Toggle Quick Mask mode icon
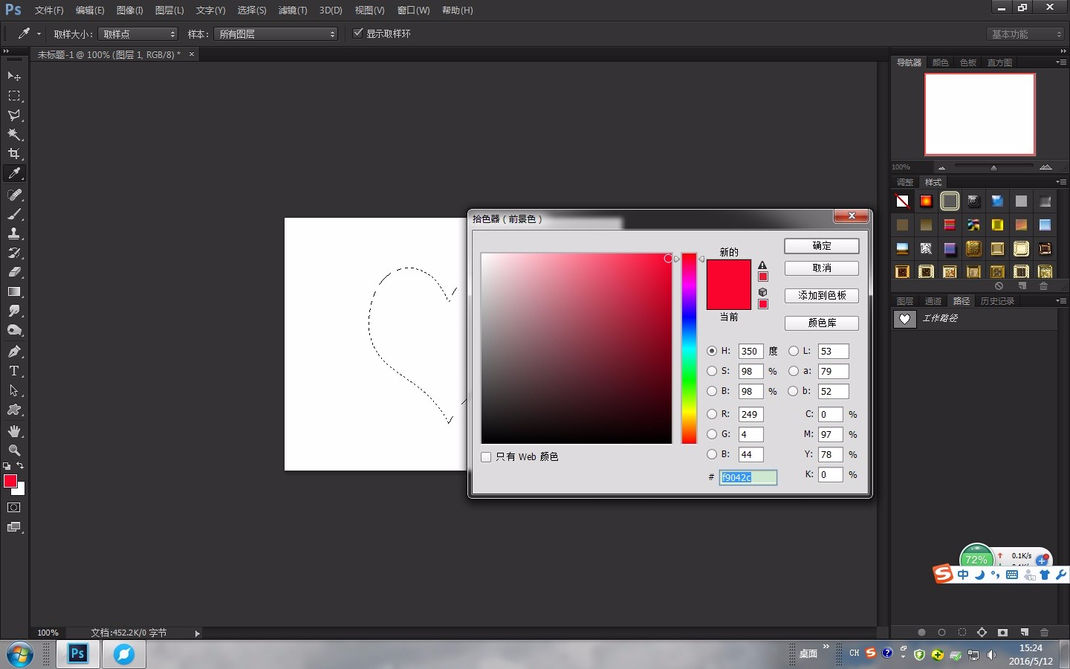 [x=14, y=508]
